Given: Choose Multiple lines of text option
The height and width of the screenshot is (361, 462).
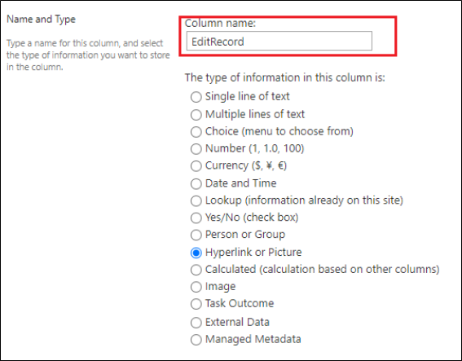Looking at the screenshot, I should tap(196, 115).
